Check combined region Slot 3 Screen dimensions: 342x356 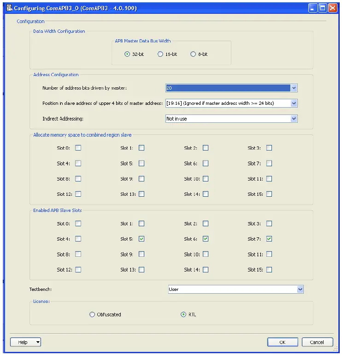pos(269,148)
